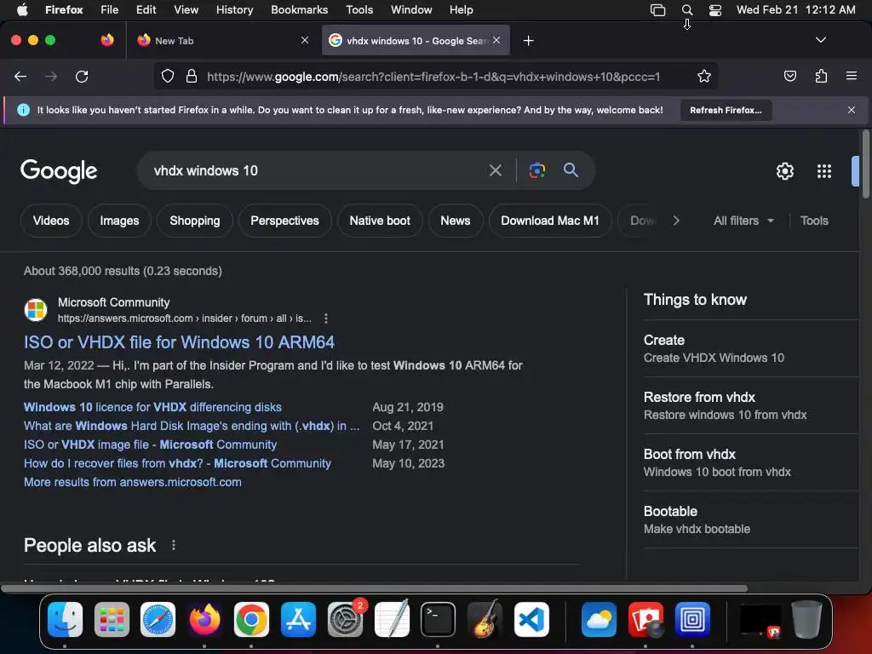Clear the Google search box with X
This screenshot has height=654, width=872.
(x=495, y=170)
